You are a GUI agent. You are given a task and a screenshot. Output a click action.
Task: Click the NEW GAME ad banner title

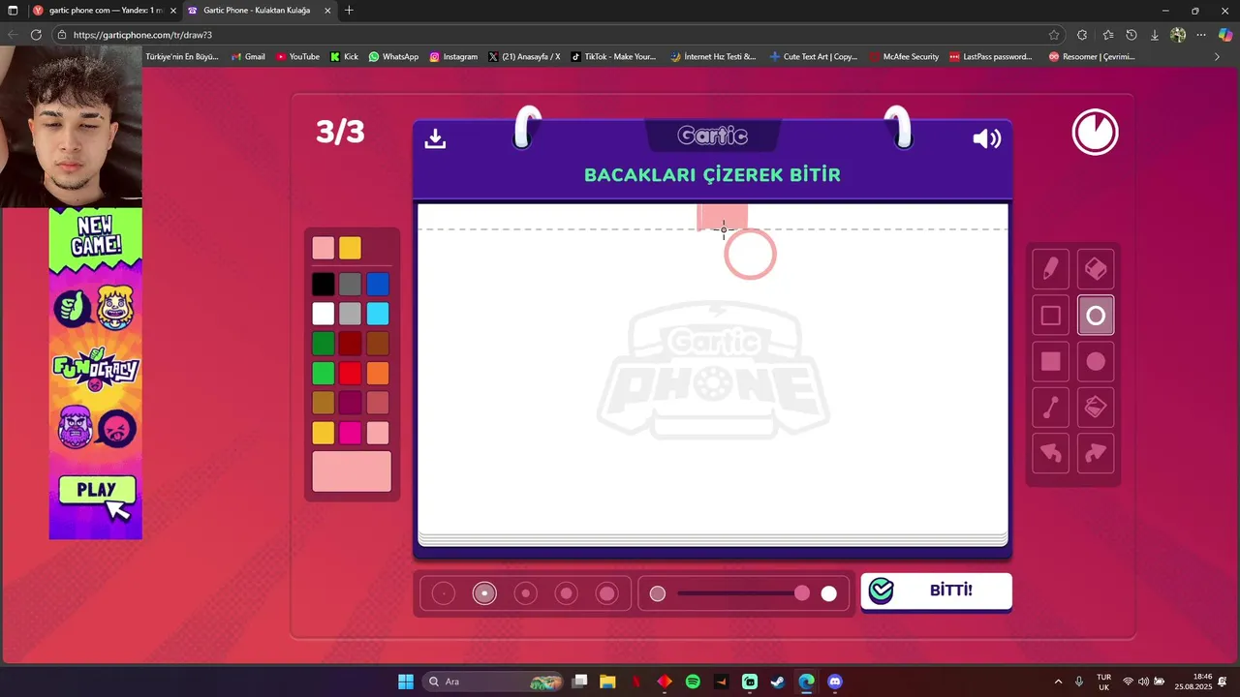(96, 236)
